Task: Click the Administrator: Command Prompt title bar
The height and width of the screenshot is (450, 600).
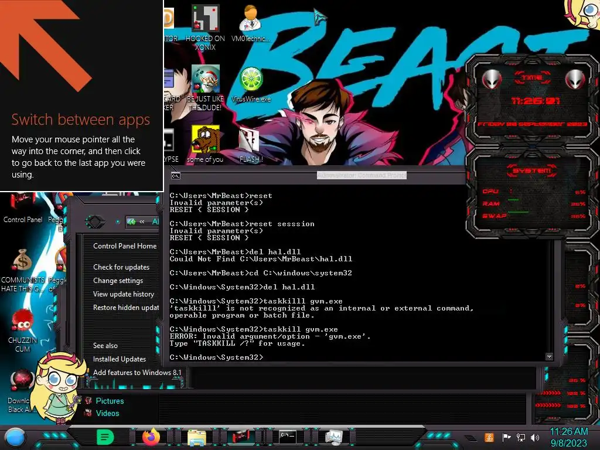Action: coord(362,176)
